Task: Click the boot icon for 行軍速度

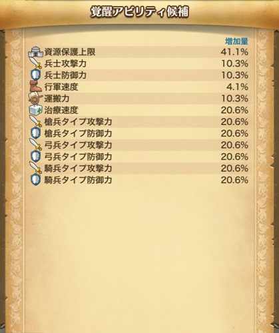Action: pyautogui.click(x=35, y=87)
